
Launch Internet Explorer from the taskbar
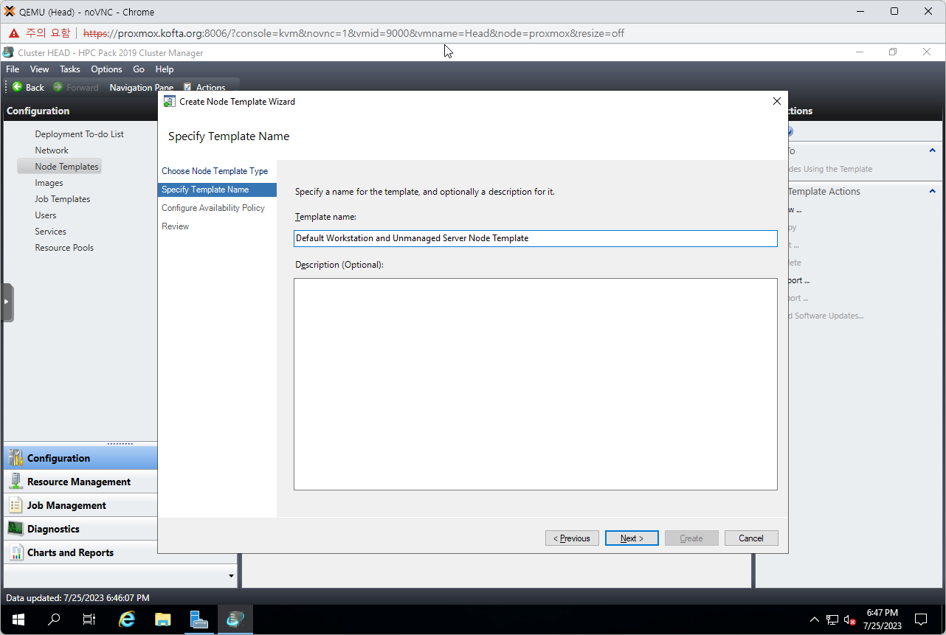pyautogui.click(x=127, y=620)
